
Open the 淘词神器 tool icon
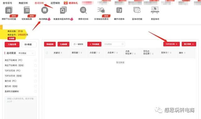pos(45,10)
